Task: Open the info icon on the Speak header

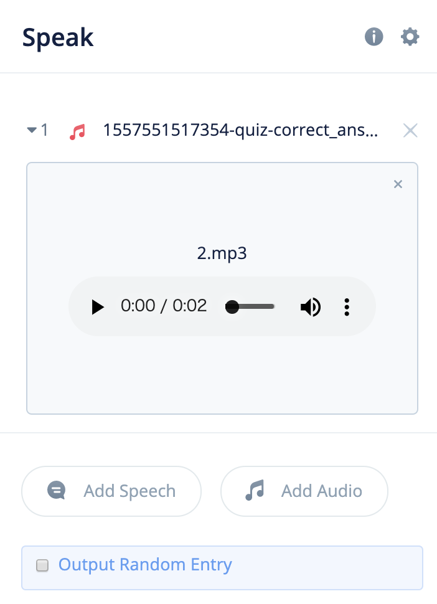Action: [x=374, y=37]
